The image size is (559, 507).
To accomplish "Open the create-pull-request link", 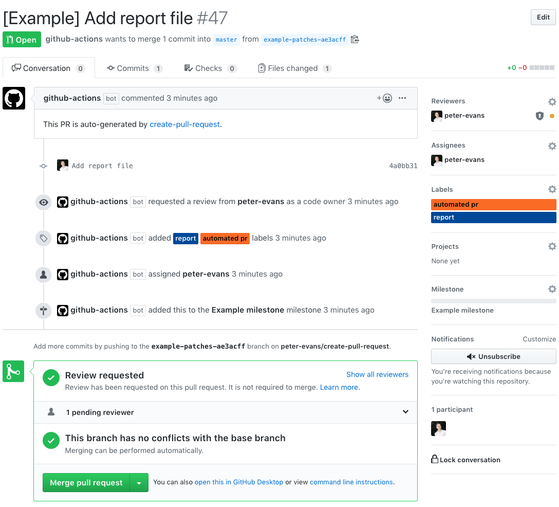I will [x=184, y=124].
